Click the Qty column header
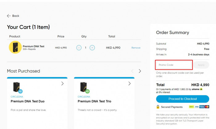 point(84,36)
